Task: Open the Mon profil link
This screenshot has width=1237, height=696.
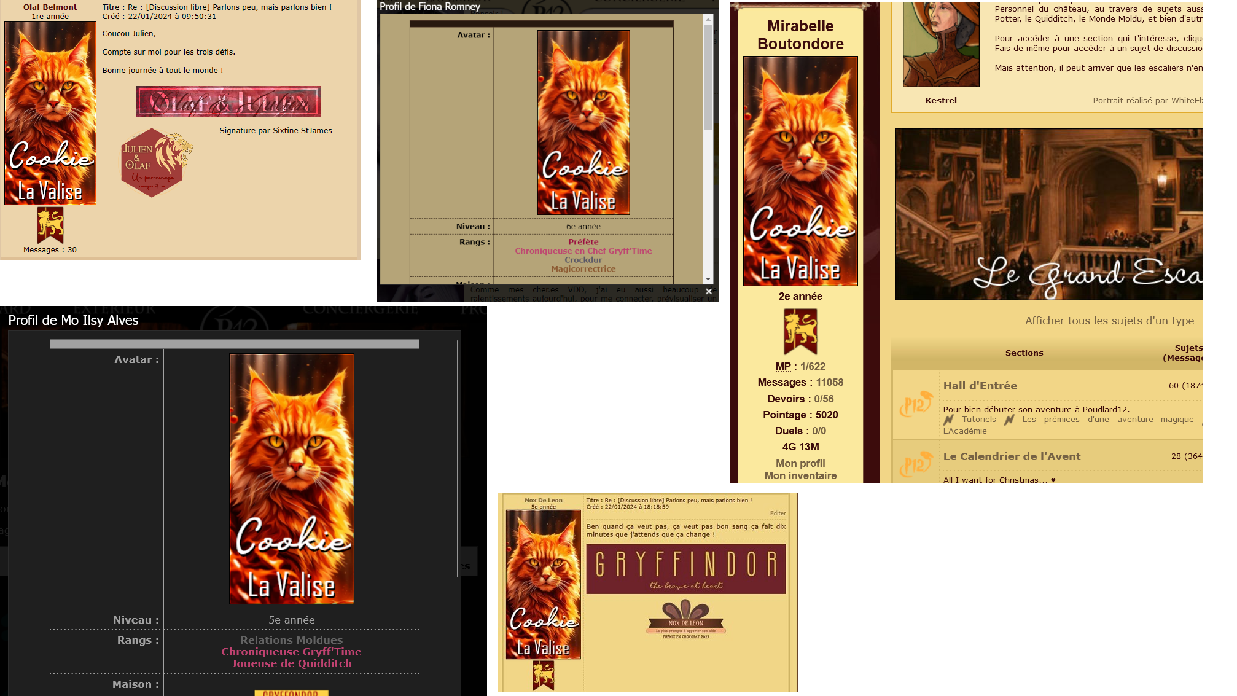Action: click(800, 463)
